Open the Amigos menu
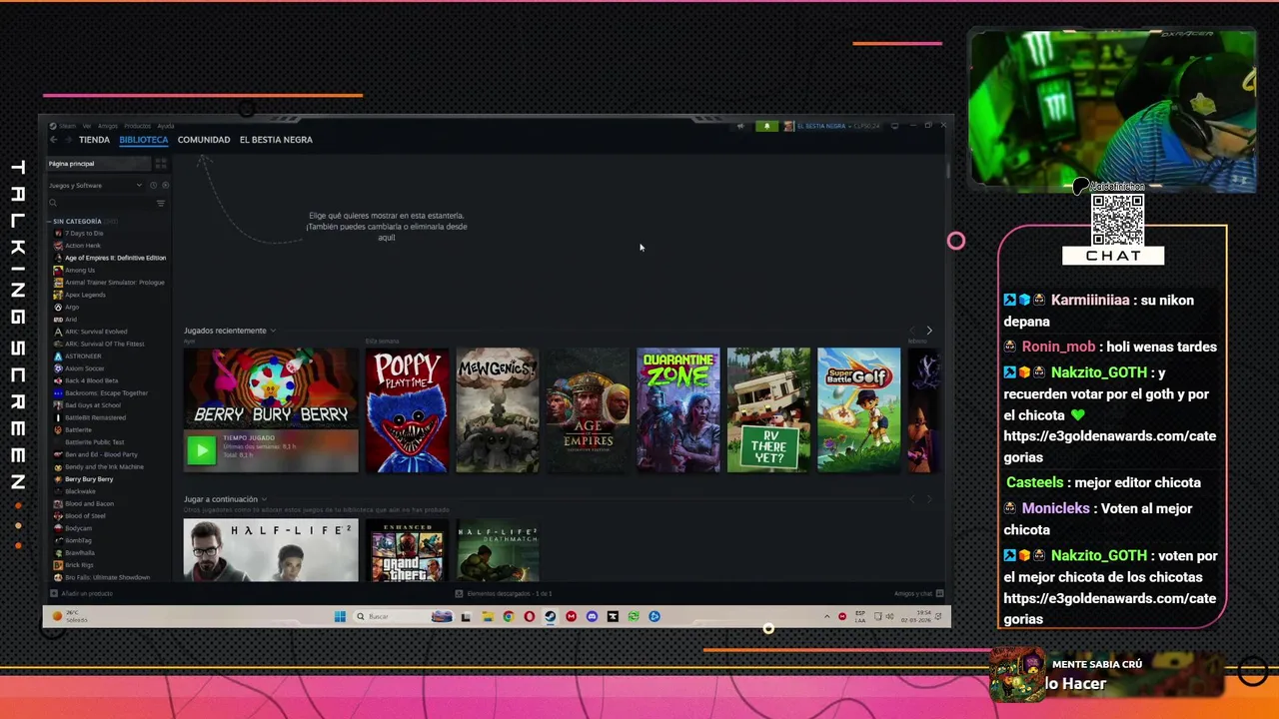This screenshot has height=719, width=1279. pos(108,126)
